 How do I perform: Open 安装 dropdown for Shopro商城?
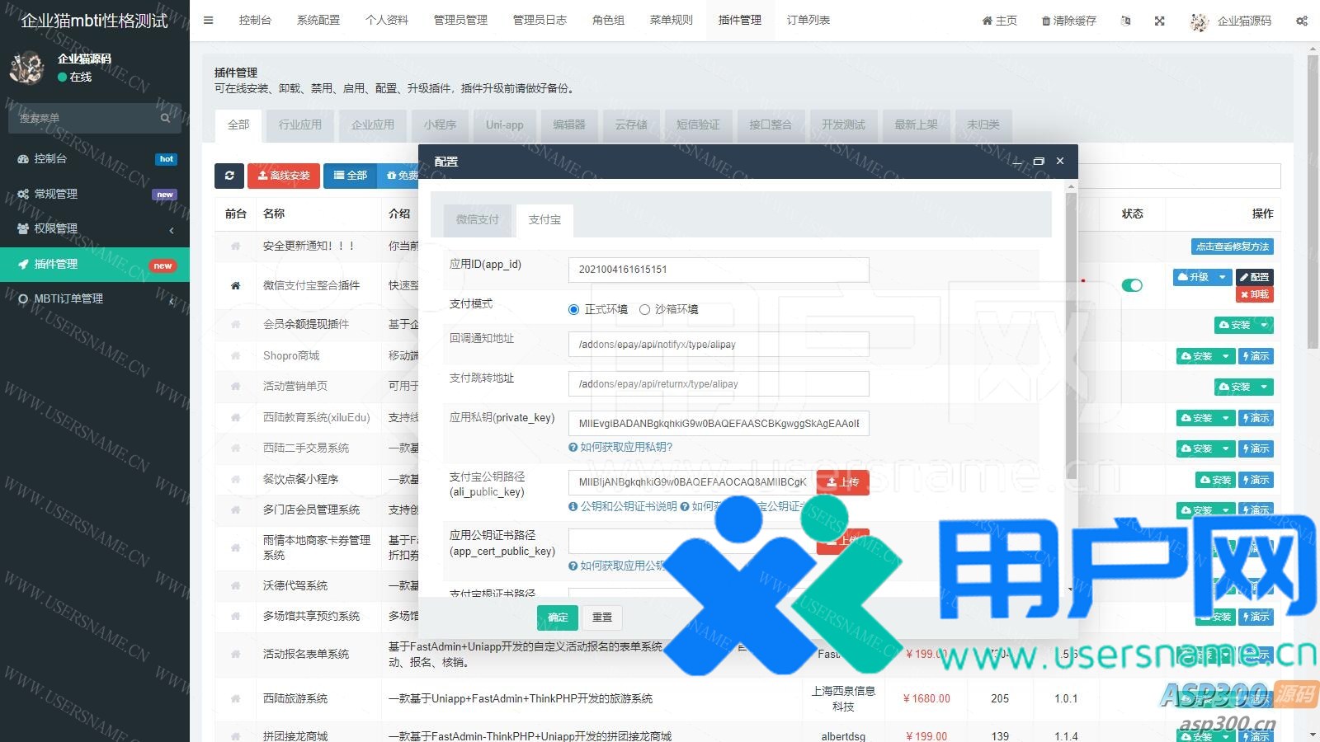pyautogui.click(x=1226, y=356)
